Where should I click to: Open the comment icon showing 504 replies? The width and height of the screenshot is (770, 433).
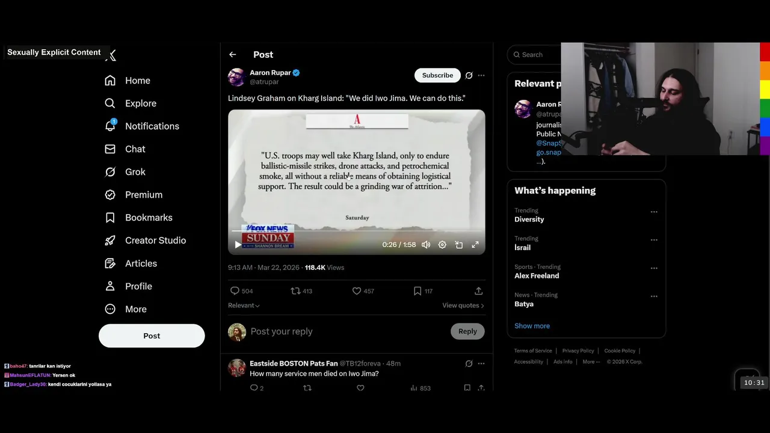235,291
